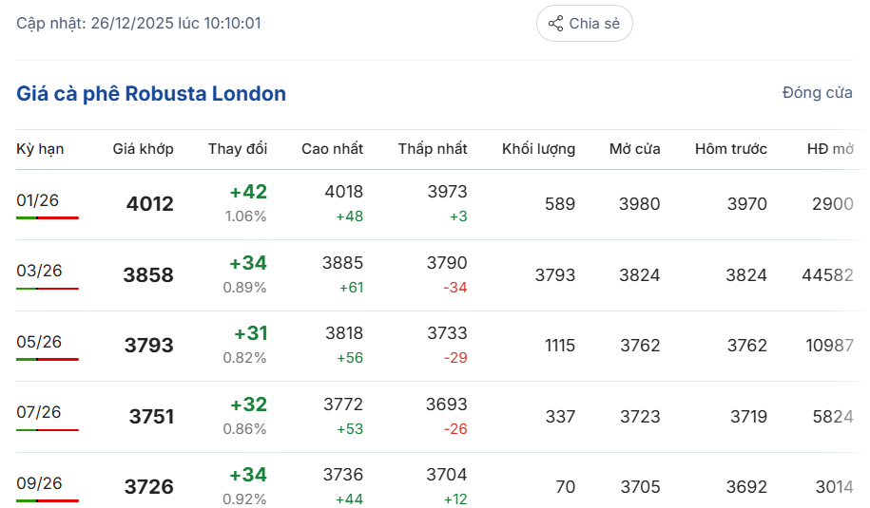
Task: Select the Hôm trước column header
Action: 730,149
